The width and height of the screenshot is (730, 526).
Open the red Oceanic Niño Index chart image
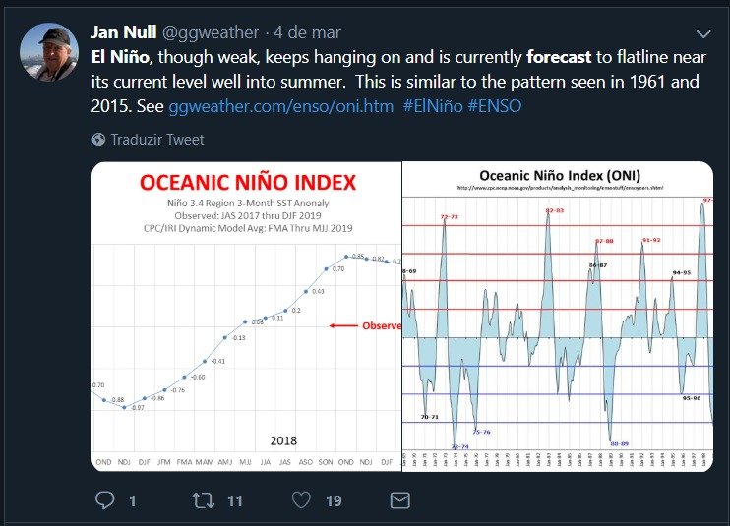click(247, 317)
